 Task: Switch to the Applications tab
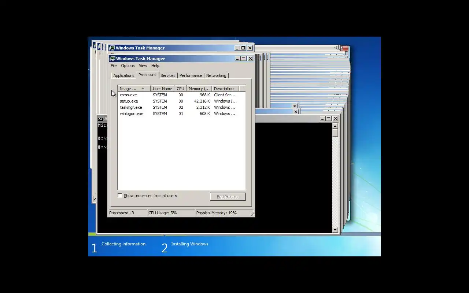[124, 75]
